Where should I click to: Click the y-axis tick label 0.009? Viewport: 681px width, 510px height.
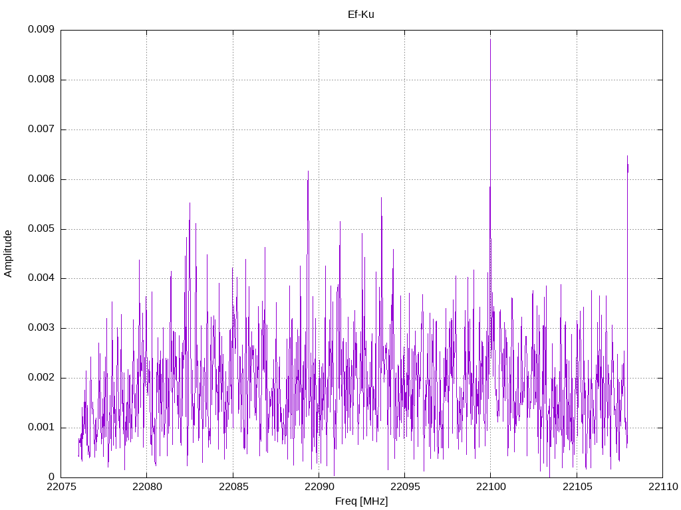click(x=41, y=29)
